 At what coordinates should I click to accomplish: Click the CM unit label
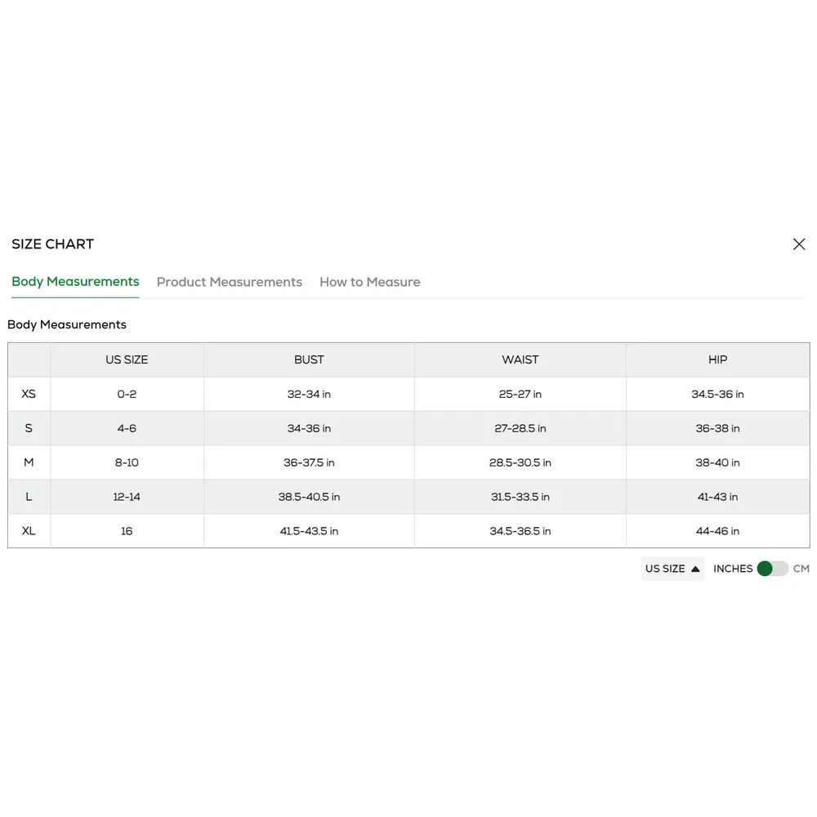pyautogui.click(x=801, y=569)
